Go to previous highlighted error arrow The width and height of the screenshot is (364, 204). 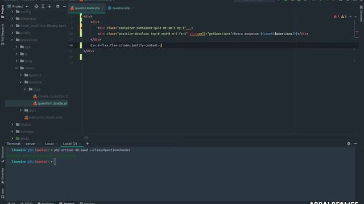tap(350, 16)
